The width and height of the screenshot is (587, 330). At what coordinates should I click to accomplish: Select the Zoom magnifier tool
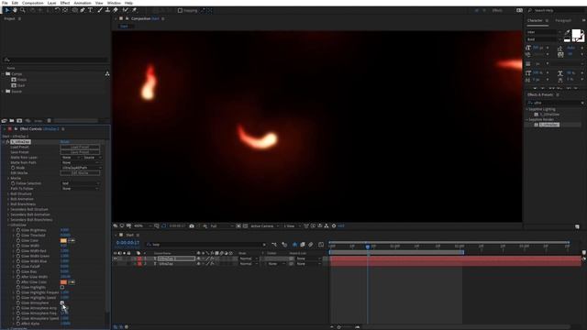coord(23,10)
